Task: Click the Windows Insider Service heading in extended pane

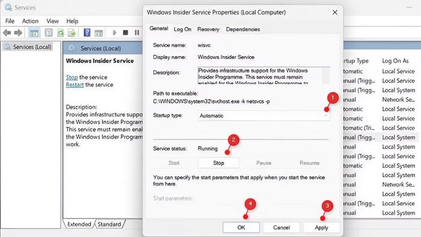Action: tap(100, 61)
